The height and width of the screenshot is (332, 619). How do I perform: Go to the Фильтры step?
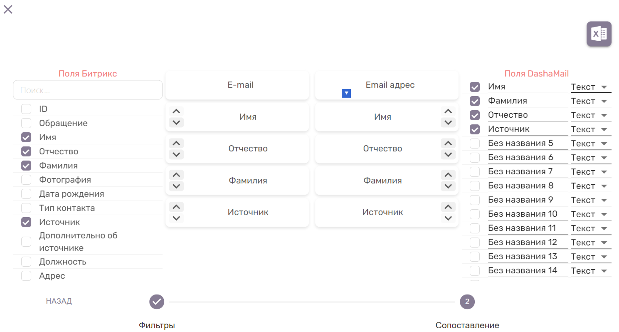point(157,302)
